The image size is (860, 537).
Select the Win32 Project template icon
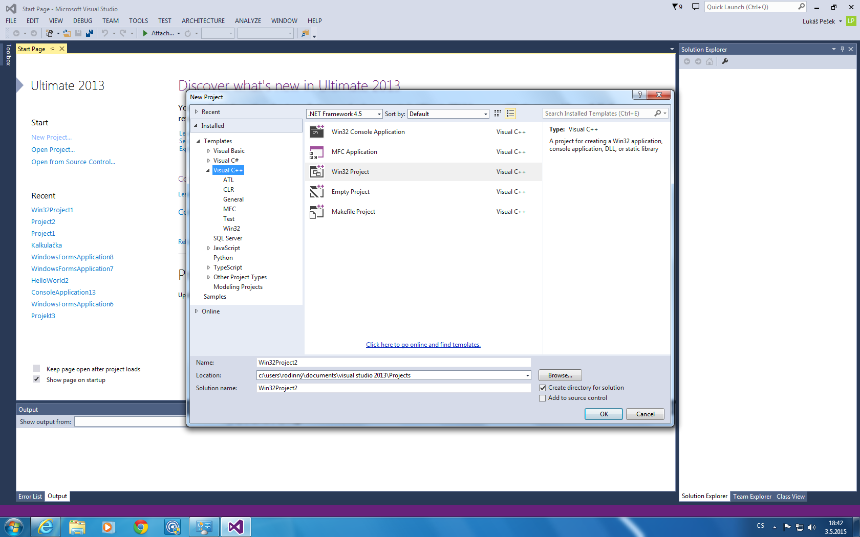coord(317,172)
